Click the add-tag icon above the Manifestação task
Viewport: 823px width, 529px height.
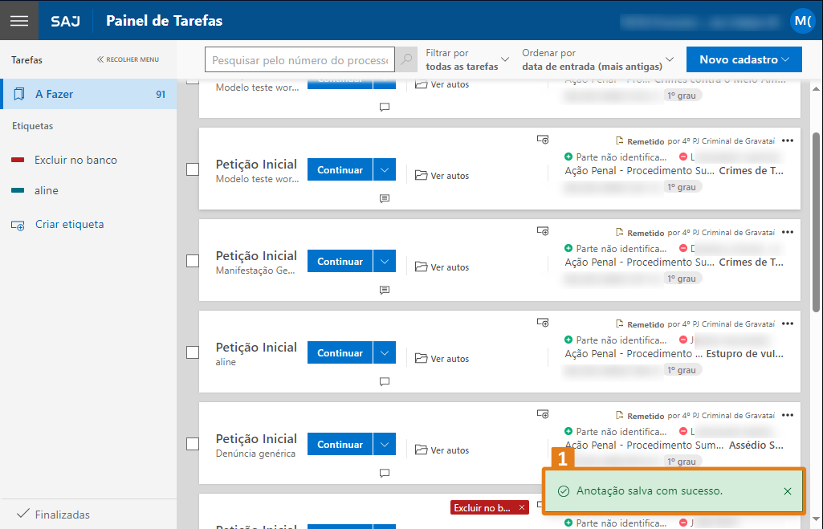(543, 231)
